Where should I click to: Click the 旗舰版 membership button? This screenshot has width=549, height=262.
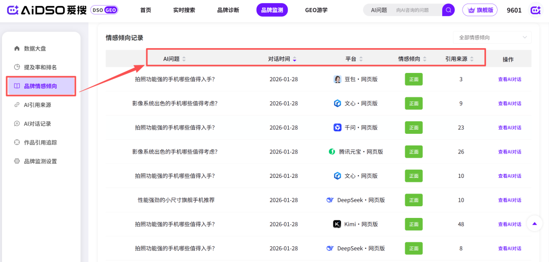click(x=480, y=10)
